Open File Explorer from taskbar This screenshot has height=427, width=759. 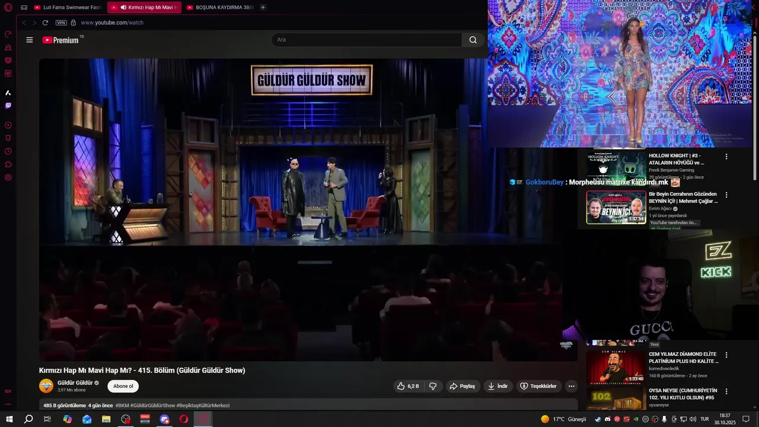[106, 419]
